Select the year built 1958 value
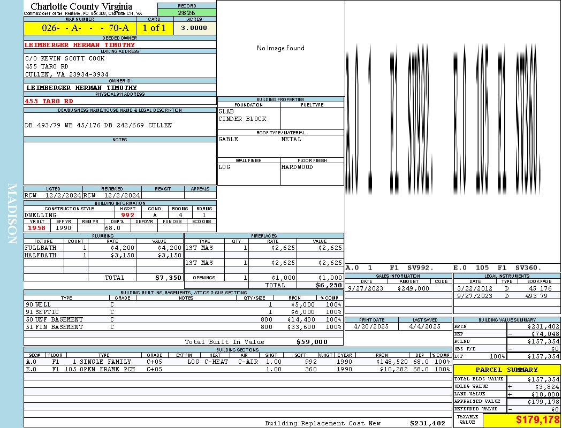This screenshot has width=562, height=428. (x=37, y=228)
